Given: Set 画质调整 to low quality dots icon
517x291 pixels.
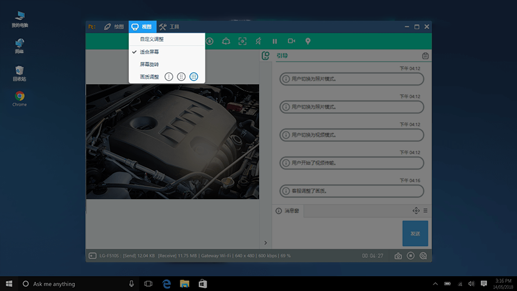Looking at the screenshot, I should coord(169,77).
